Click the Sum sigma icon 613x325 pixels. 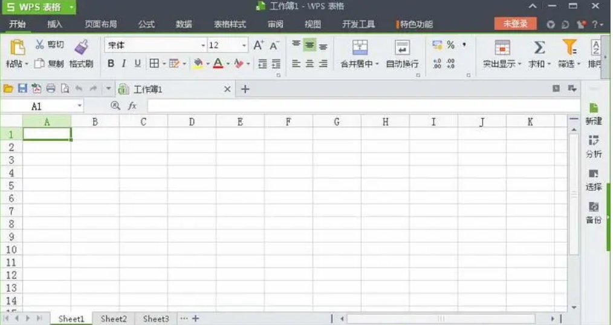539,47
